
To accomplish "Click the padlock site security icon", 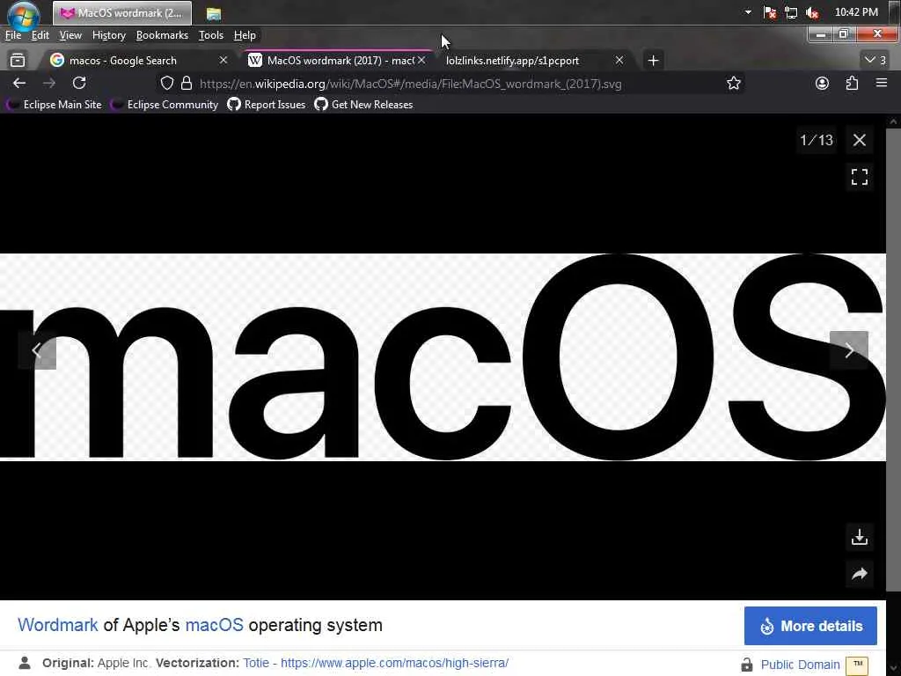I will (187, 84).
